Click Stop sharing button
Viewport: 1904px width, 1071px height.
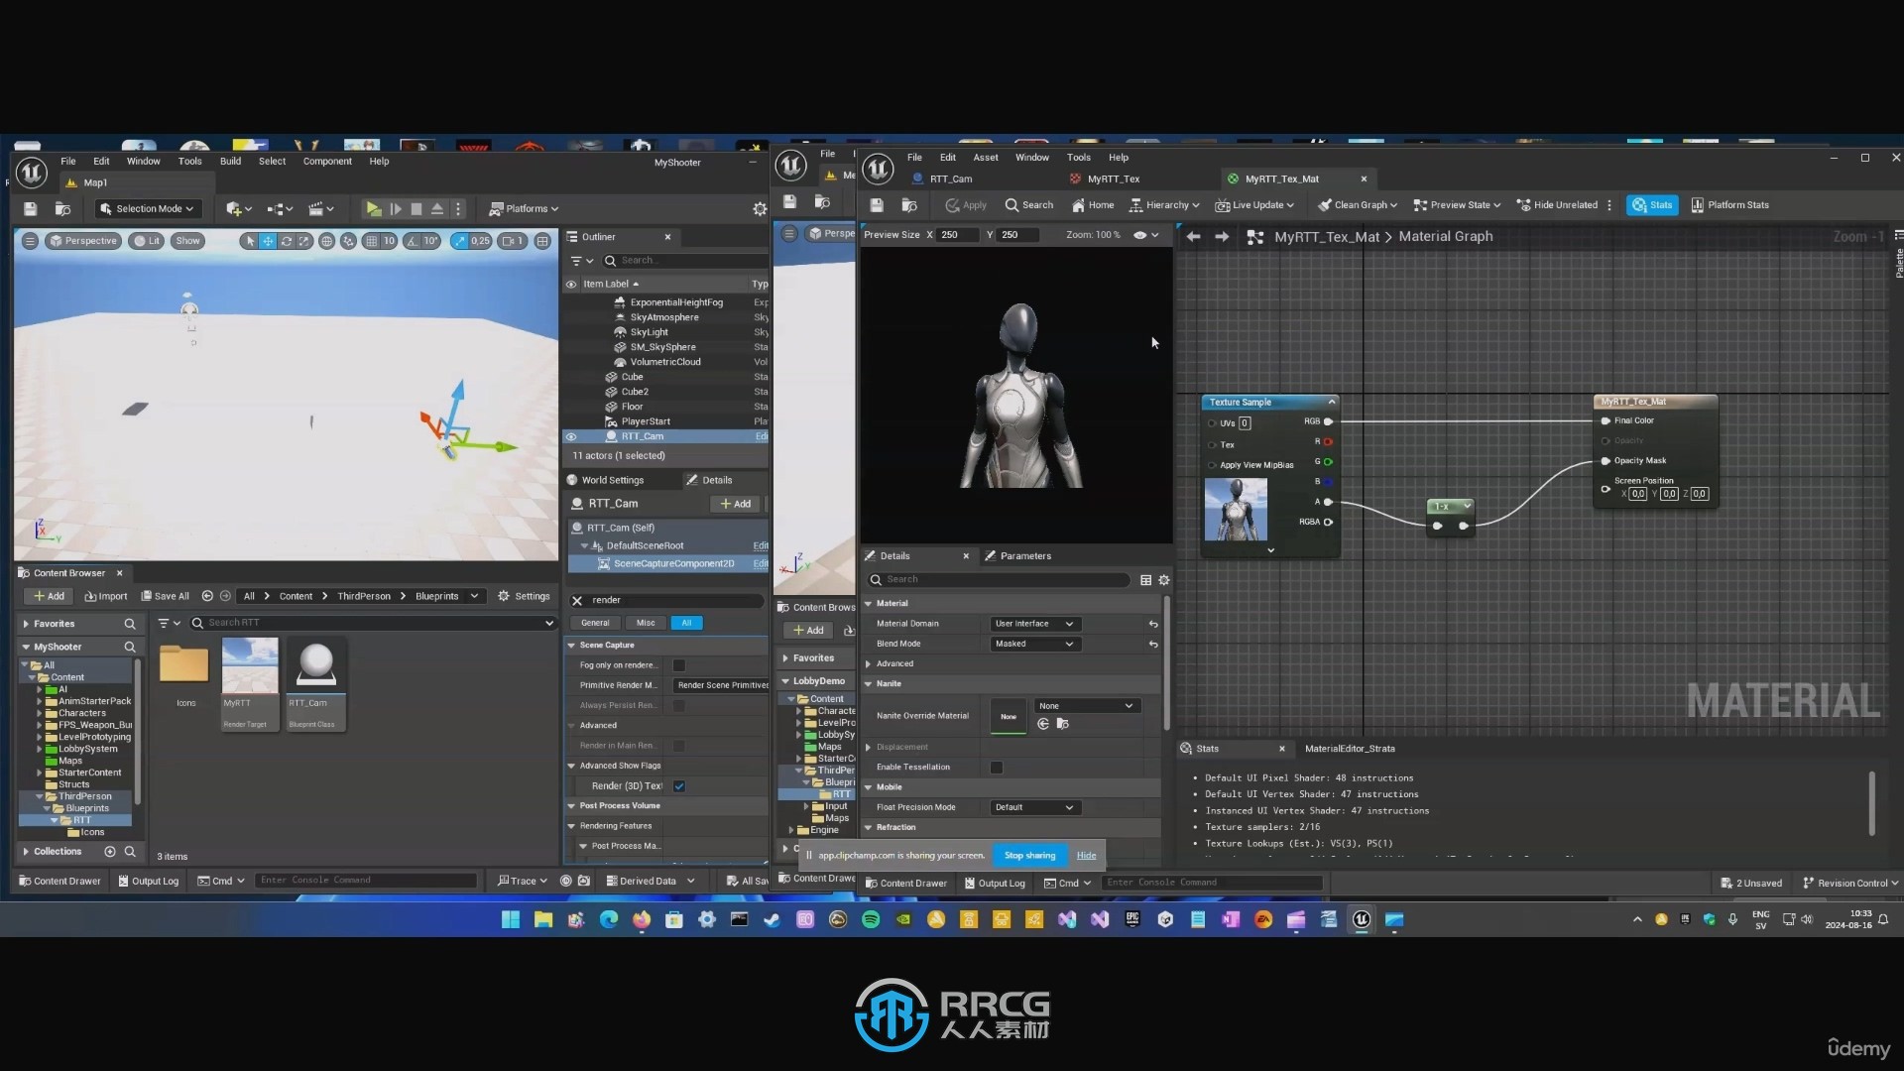coord(1029,855)
